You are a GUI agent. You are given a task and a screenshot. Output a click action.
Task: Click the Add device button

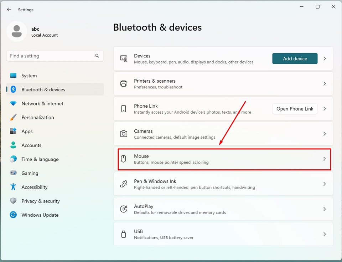tap(295, 58)
